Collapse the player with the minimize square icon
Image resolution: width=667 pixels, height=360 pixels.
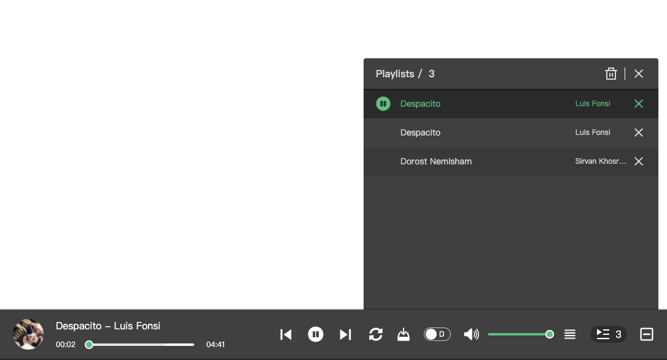click(646, 334)
